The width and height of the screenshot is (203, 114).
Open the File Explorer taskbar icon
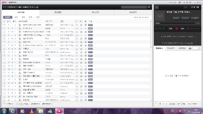[41, 111]
